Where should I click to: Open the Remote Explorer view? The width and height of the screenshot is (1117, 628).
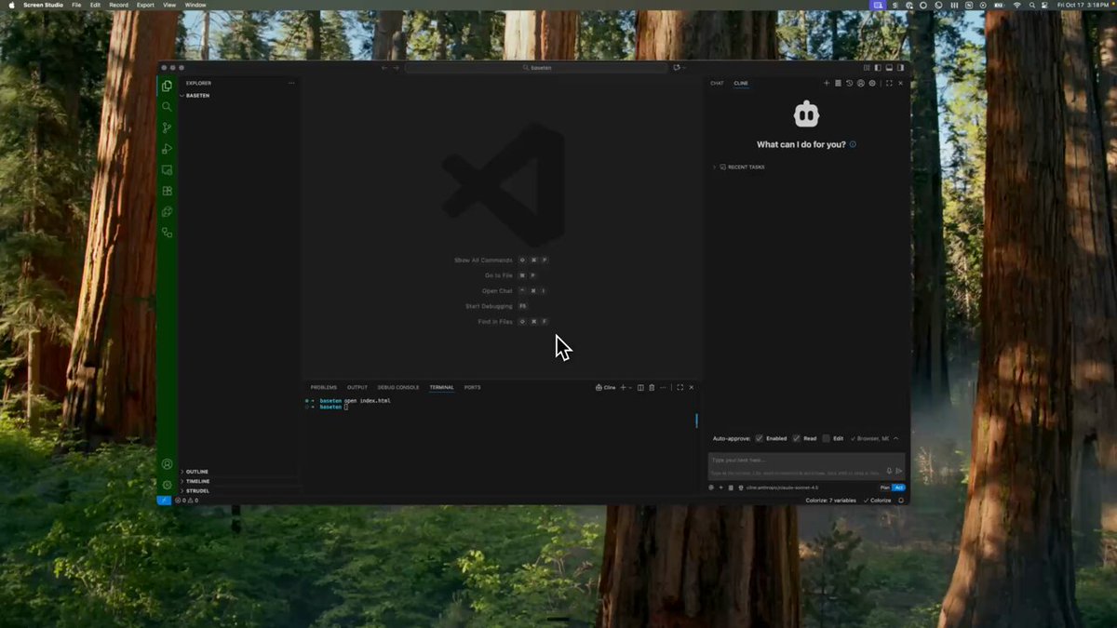[167, 170]
